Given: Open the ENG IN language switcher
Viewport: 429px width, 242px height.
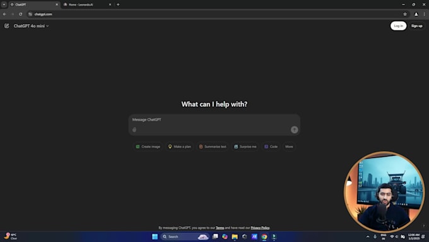Looking at the screenshot, I should (384, 237).
